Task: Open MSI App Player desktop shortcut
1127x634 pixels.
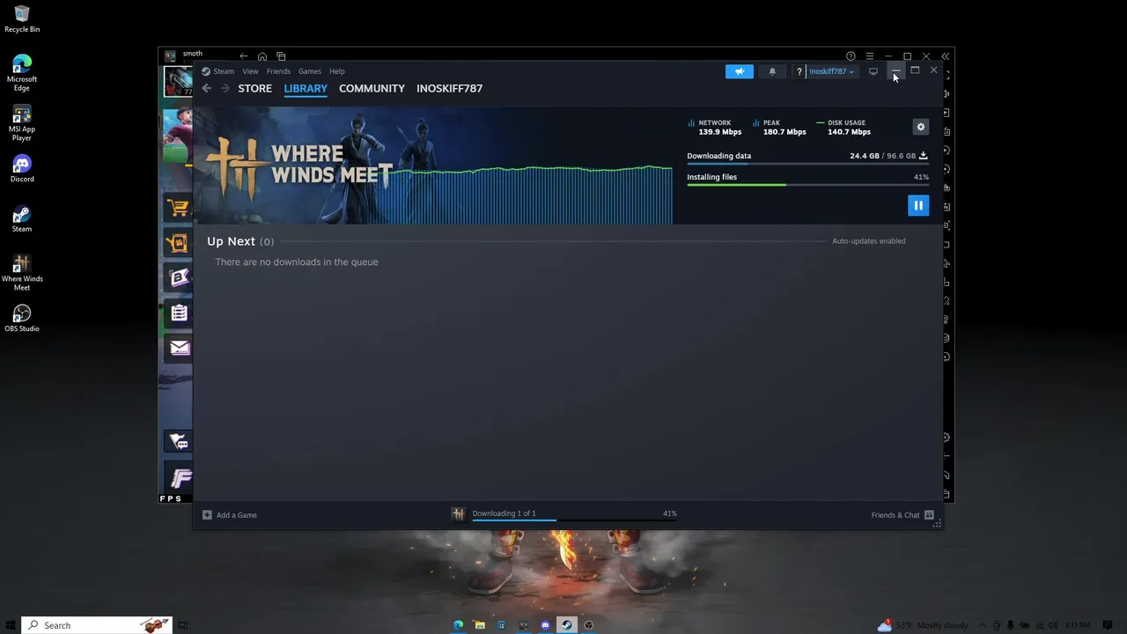Action: click(x=22, y=122)
